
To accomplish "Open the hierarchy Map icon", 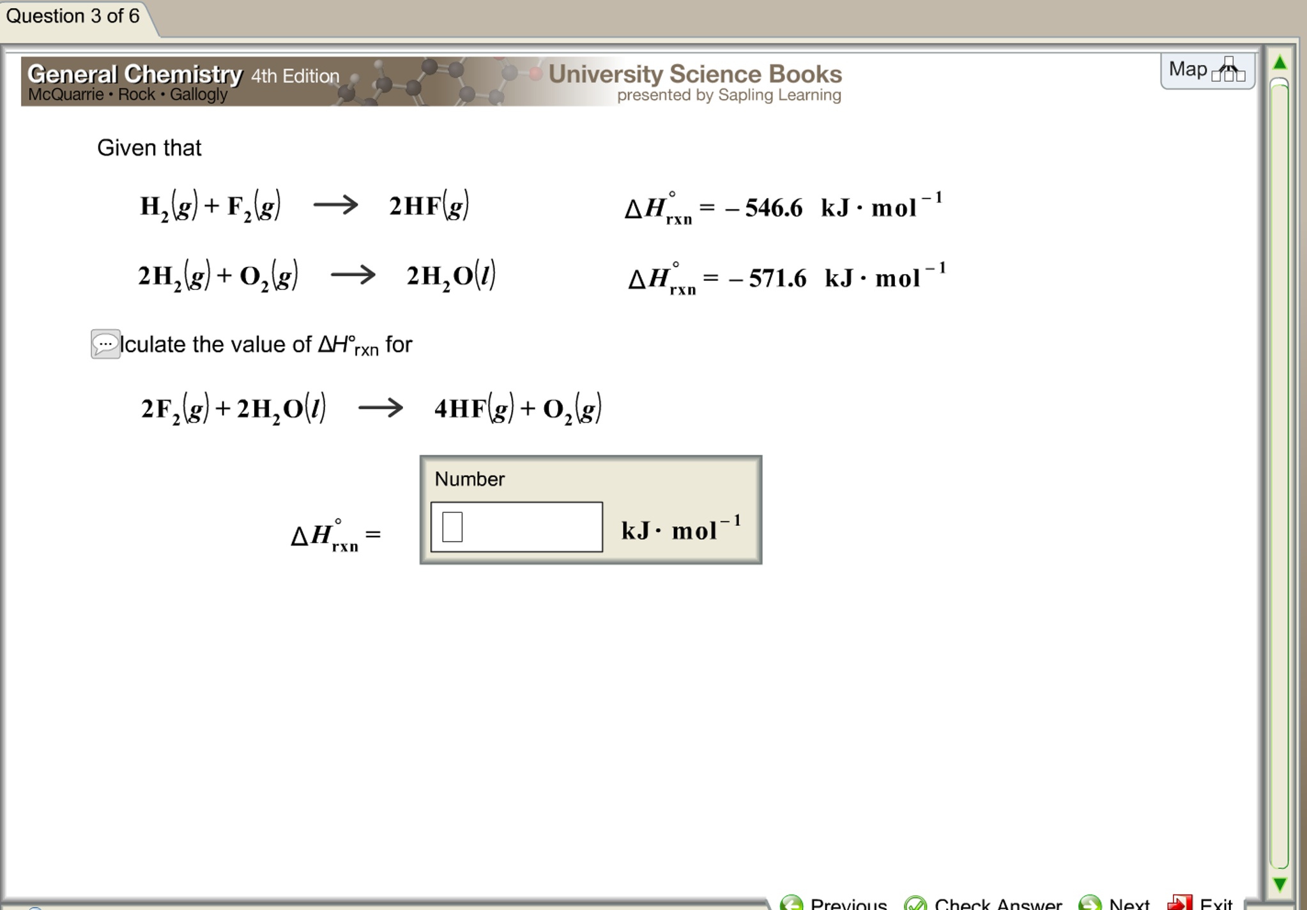I will click(1228, 70).
